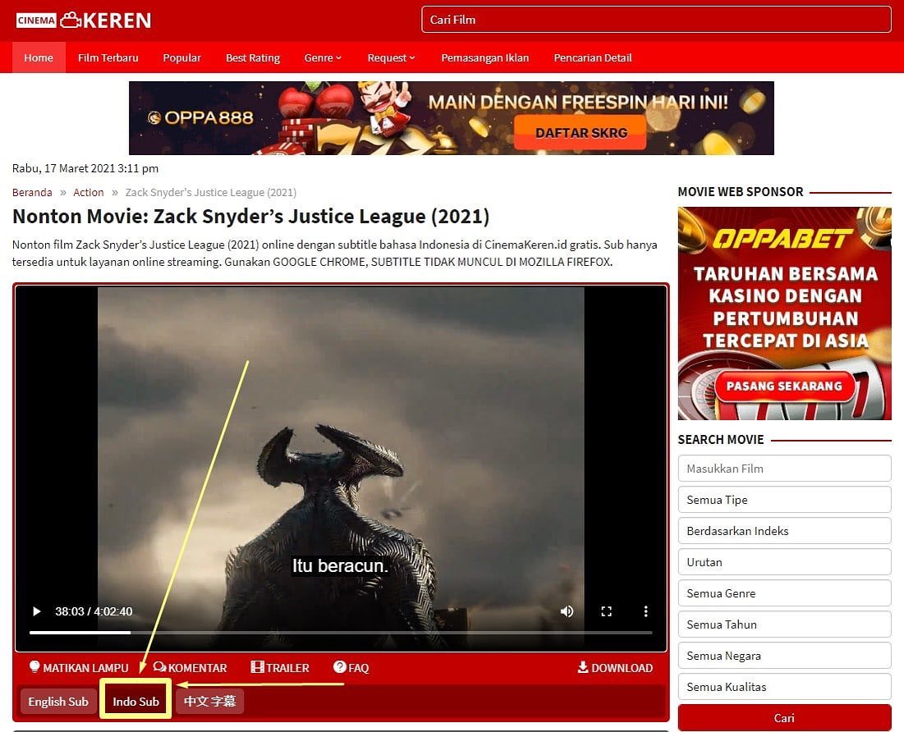The image size is (904, 732).
Task: Select the Indo Sub tab
Action: (136, 702)
